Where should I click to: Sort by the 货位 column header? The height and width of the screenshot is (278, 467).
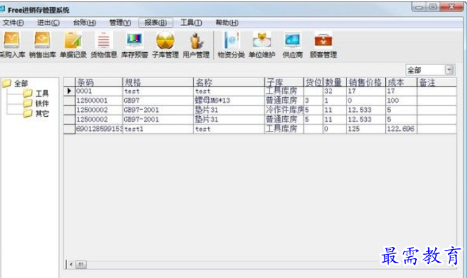coord(313,82)
